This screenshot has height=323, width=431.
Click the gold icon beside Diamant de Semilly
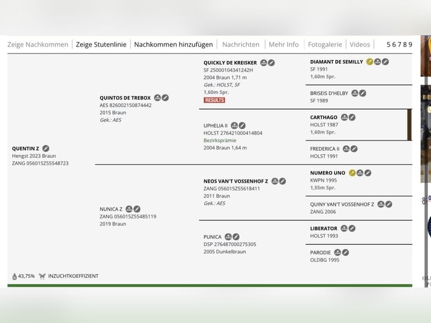370,62
